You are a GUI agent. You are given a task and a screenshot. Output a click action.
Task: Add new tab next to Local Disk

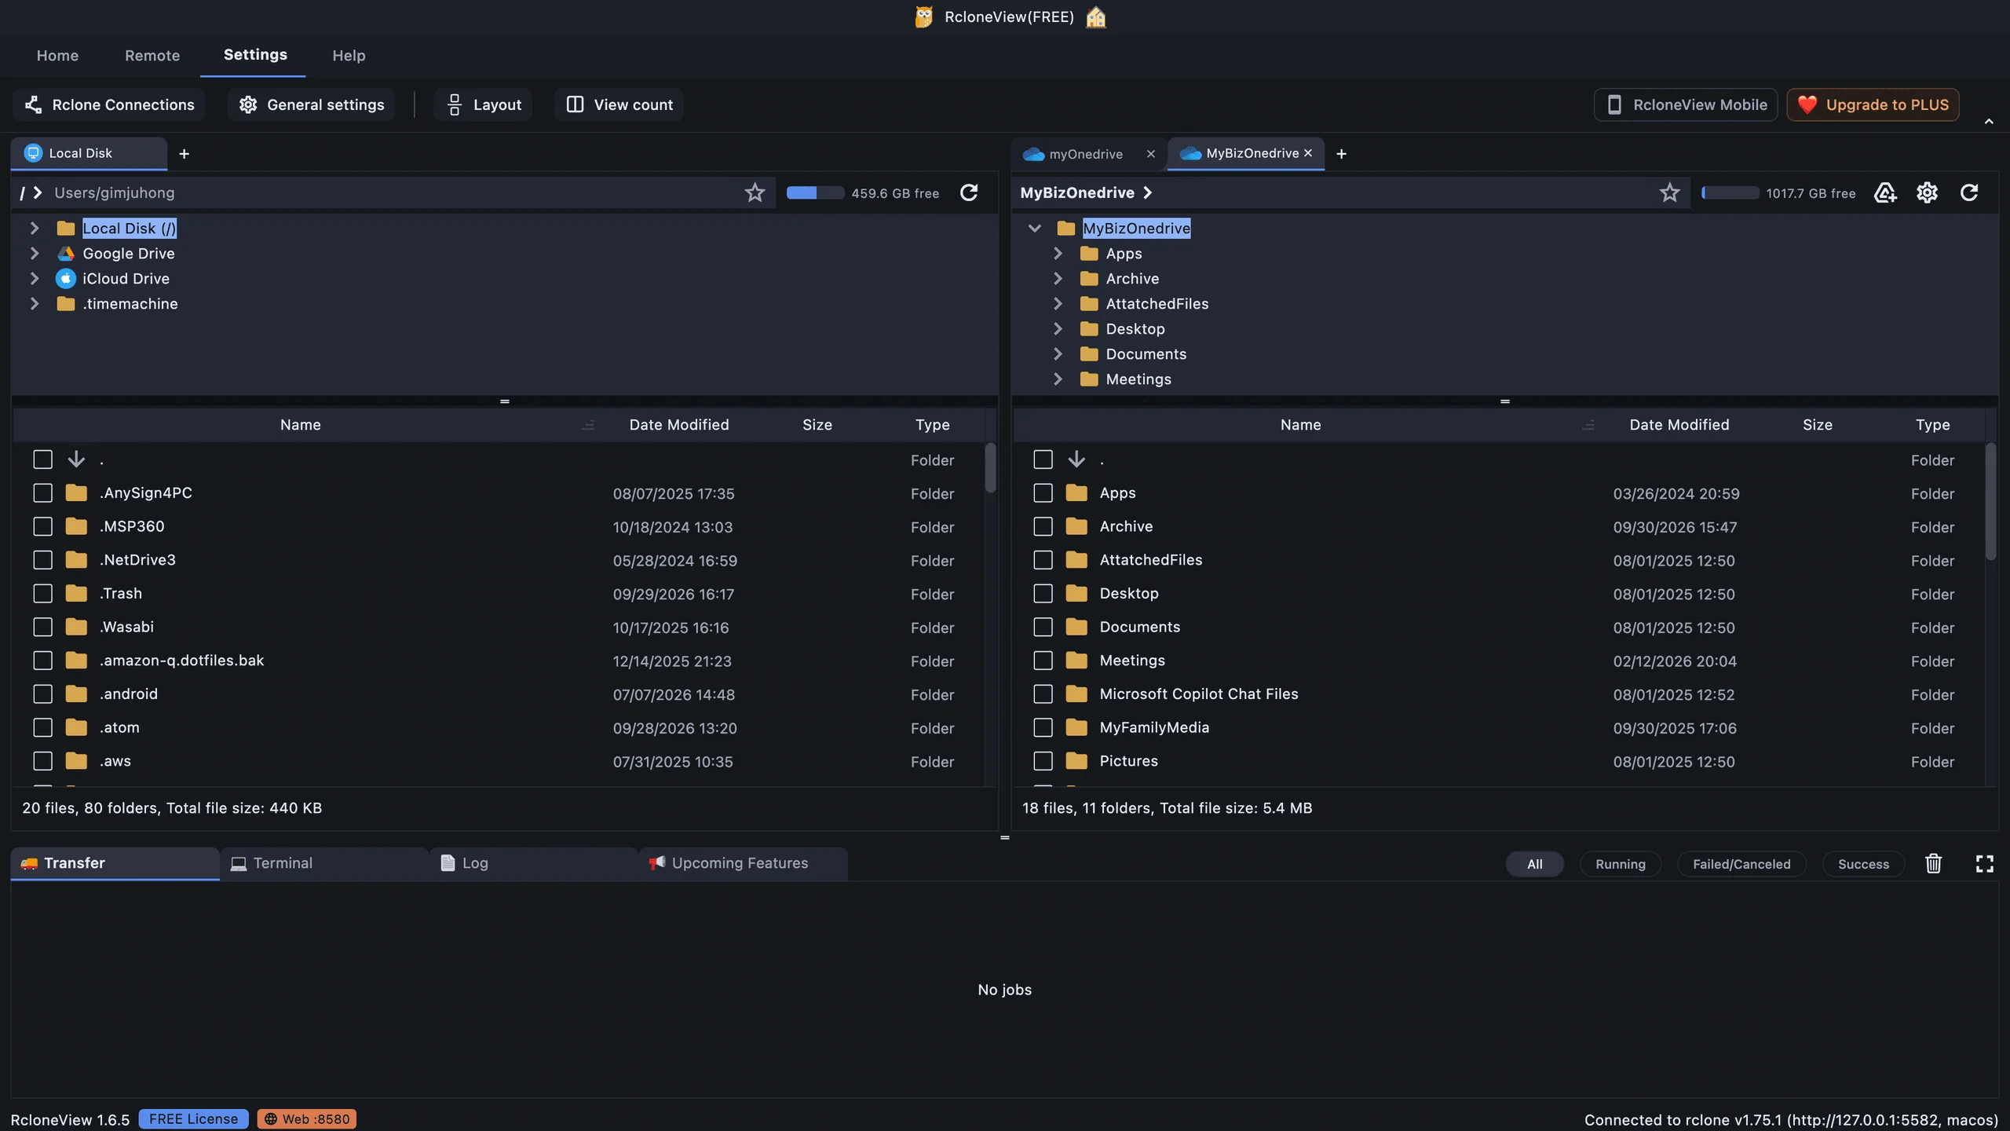184,154
